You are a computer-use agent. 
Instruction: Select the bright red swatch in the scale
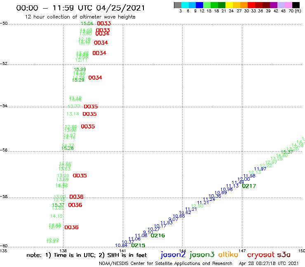pos(251,5)
